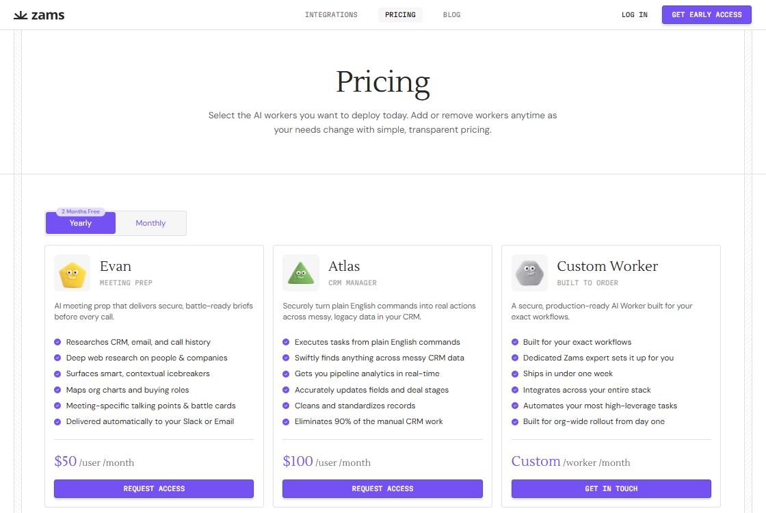
Task: Click checkmark beside 'Built for org-wide rollout from day one'
Action: tap(515, 422)
